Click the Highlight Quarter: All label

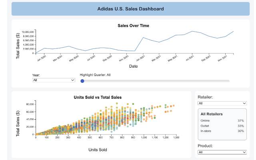[x=95, y=75]
